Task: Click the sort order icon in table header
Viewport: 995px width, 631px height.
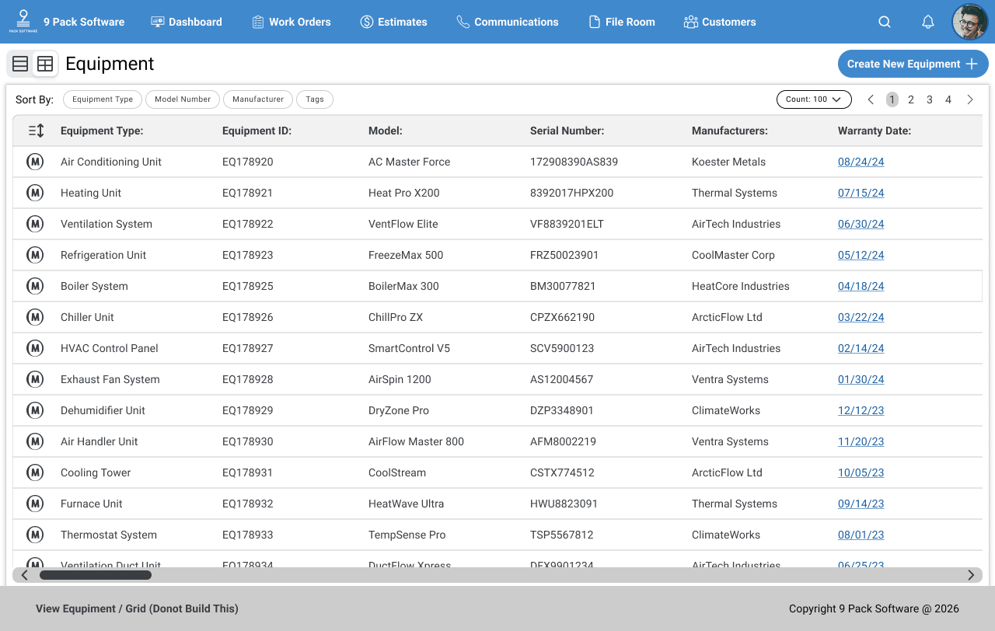Action: 36,131
